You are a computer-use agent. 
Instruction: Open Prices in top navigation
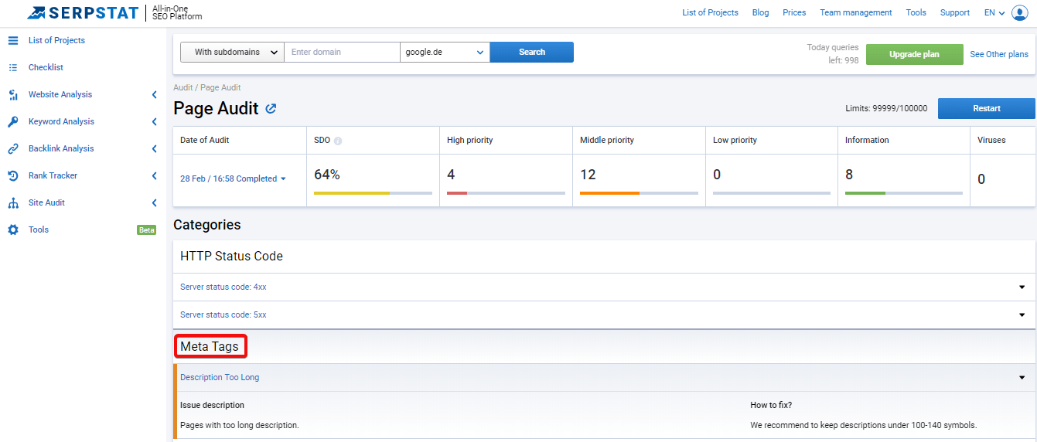[x=794, y=12]
